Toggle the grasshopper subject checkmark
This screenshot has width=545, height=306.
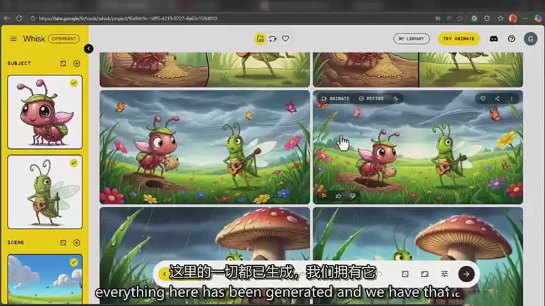[74, 163]
